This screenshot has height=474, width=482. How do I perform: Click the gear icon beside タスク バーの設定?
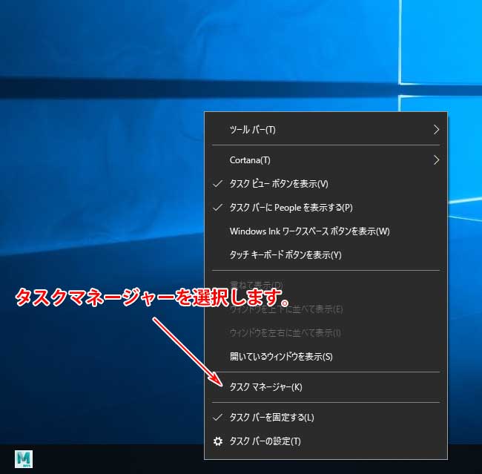(x=218, y=441)
